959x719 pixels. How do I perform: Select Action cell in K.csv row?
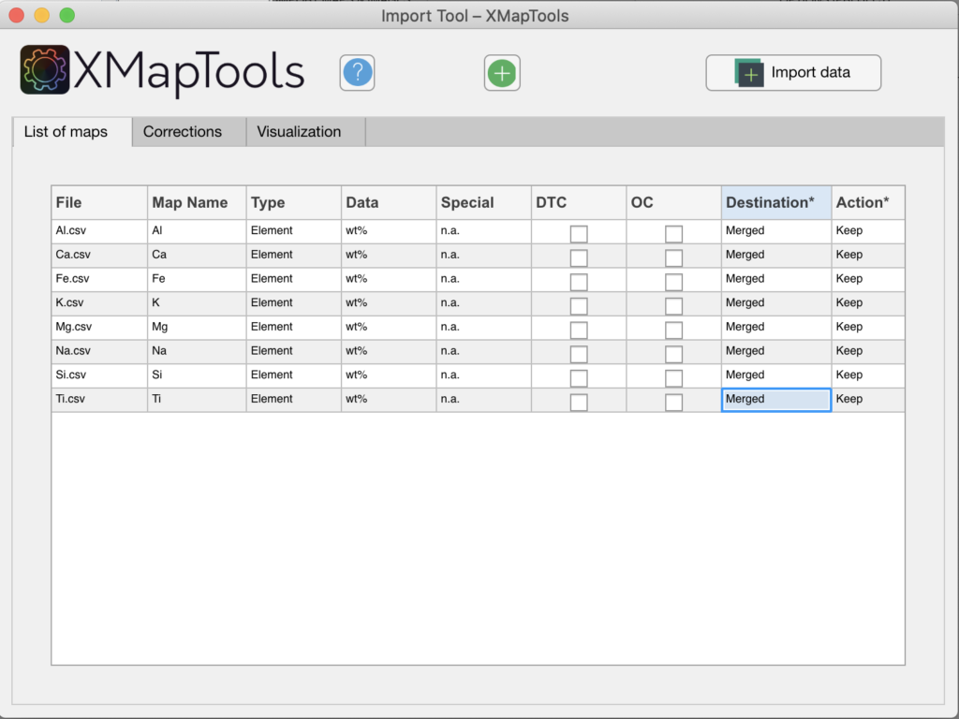tap(868, 303)
